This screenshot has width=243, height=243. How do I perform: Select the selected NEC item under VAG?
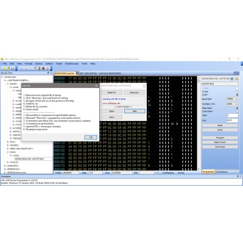coord(34,159)
